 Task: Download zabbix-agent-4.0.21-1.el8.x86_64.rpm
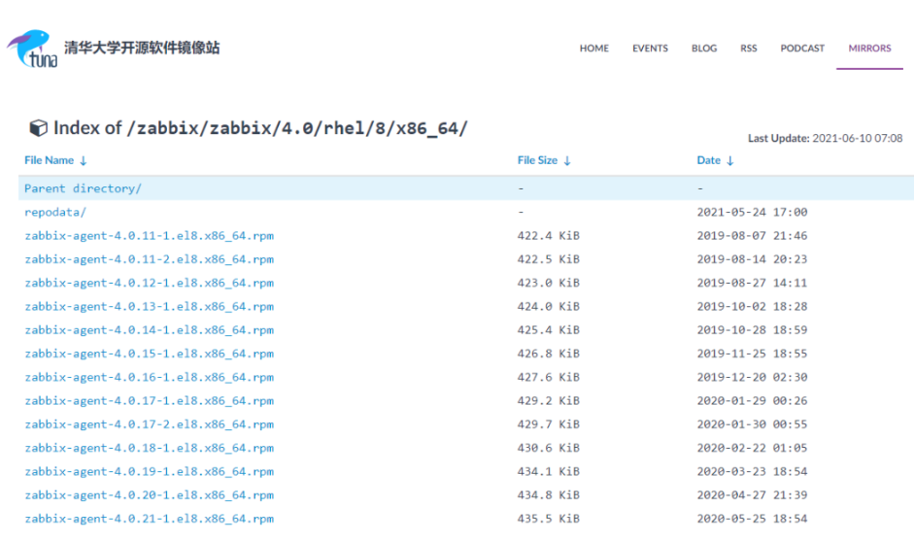tap(150, 519)
